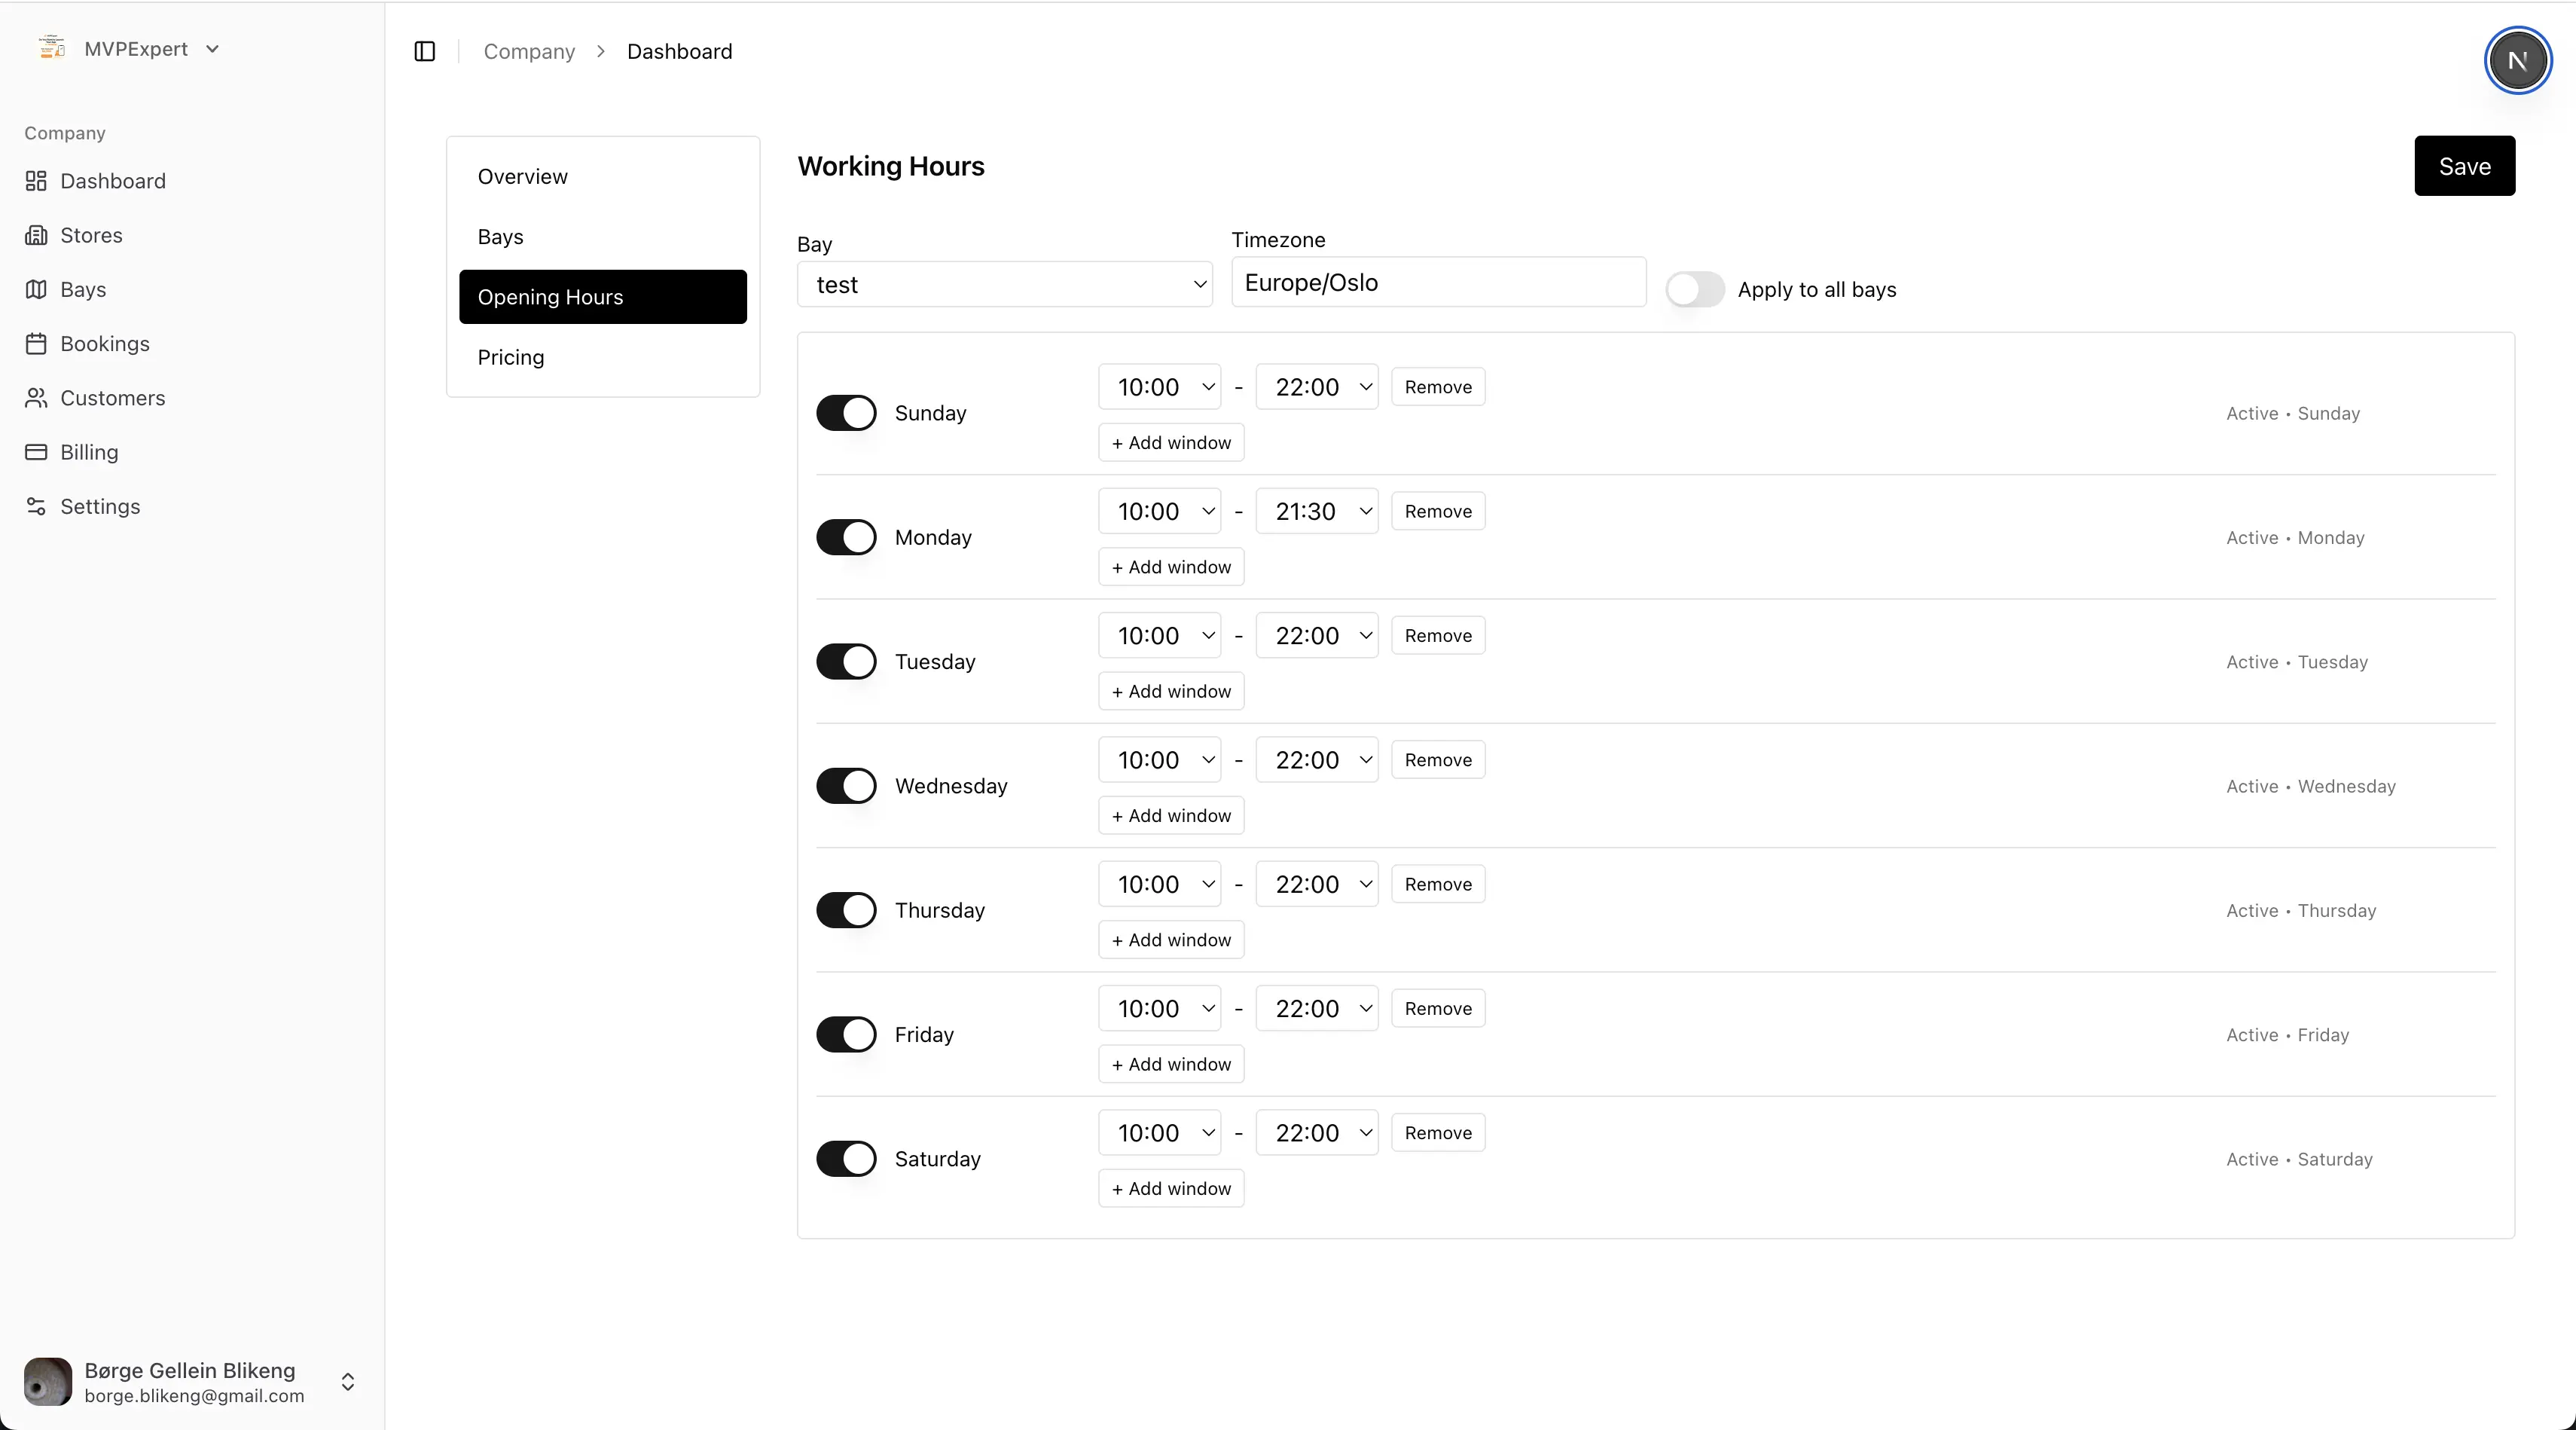Enable Apply to all bays switch
This screenshot has width=2576, height=1430.
1694,290
